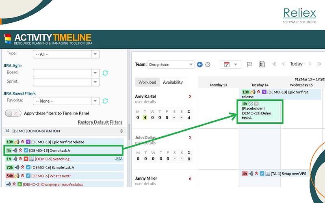Jump forward with double right chevron
325x203 pixels.
(319, 64)
